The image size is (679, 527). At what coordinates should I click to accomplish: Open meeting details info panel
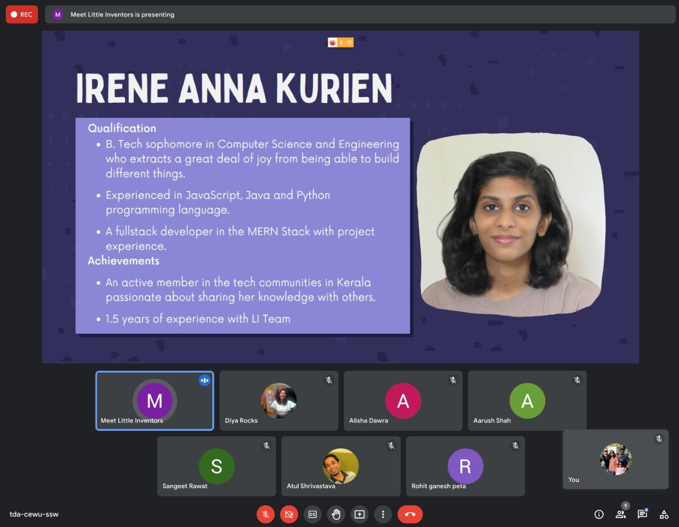coord(599,514)
